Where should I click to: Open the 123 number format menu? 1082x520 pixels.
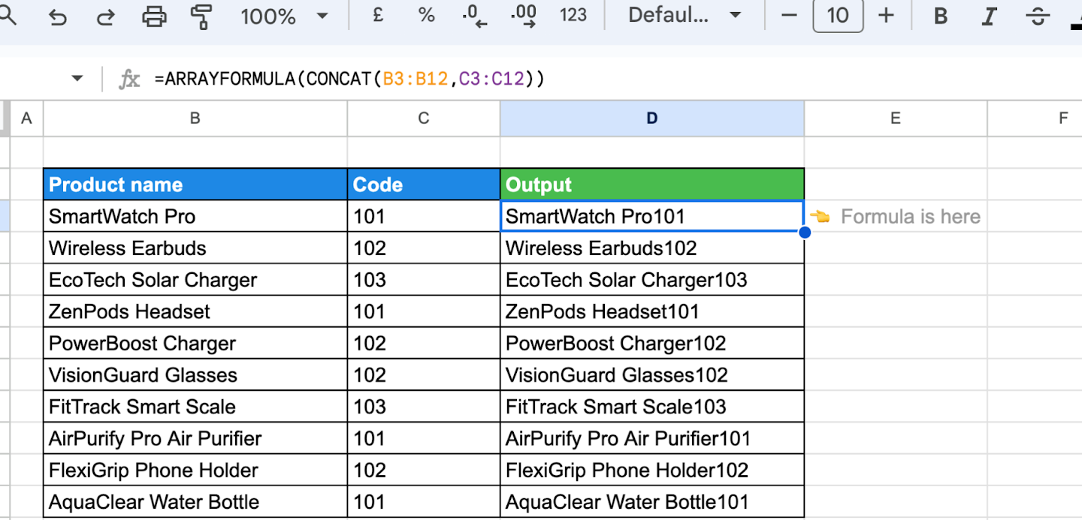point(573,16)
